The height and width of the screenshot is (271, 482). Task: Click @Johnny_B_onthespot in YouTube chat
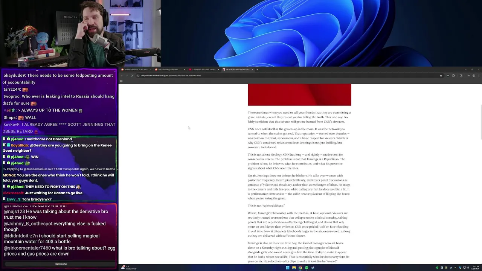click(28, 224)
